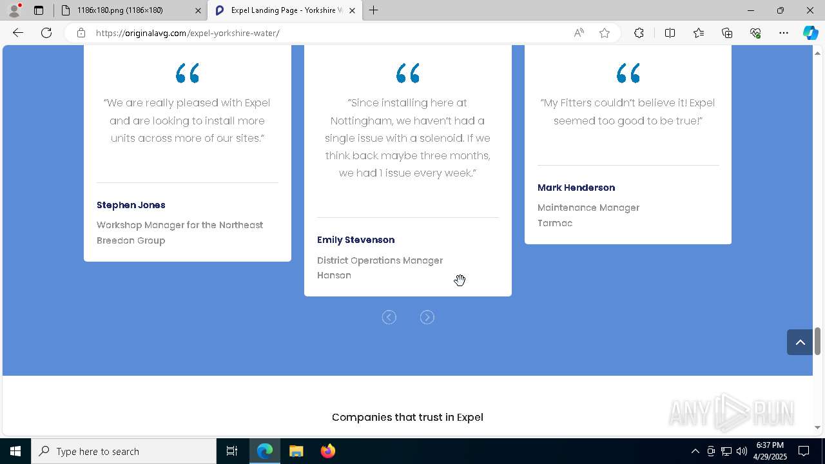Click the Microsoft Edge taskbar icon

coord(265,451)
